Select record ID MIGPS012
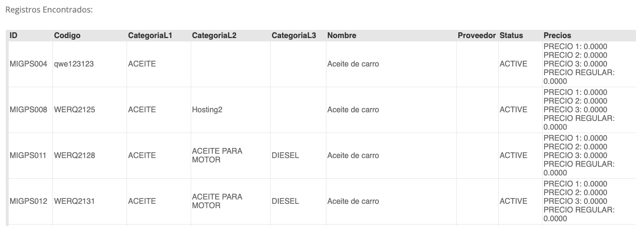The height and width of the screenshot is (226, 636). pos(28,201)
